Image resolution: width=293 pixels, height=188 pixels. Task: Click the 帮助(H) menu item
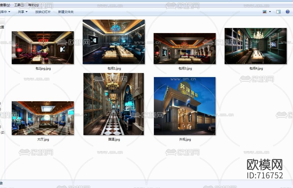(x=32, y=5)
